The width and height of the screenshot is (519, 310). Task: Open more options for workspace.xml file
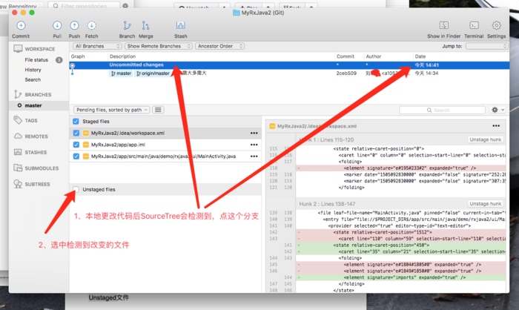(x=254, y=133)
